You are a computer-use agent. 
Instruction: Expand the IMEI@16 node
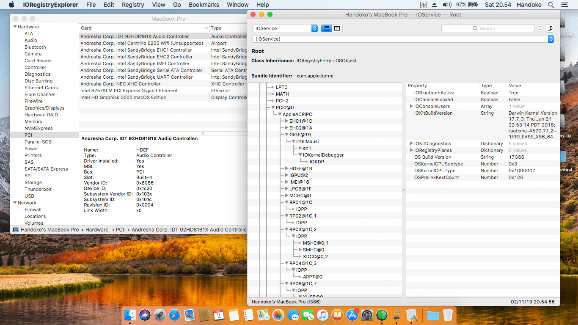286,182
